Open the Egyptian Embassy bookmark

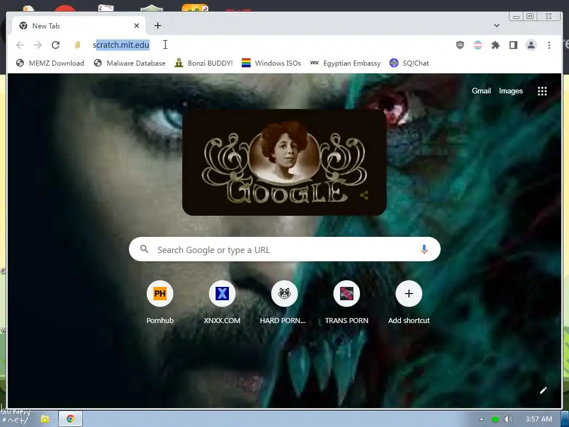pos(346,63)
